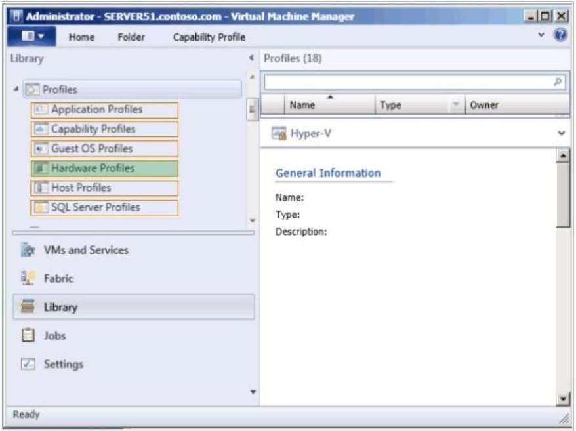Minimize the Virtual Machine Manager window
Viewport: 576px width, 431px height.
click(531, 16)
